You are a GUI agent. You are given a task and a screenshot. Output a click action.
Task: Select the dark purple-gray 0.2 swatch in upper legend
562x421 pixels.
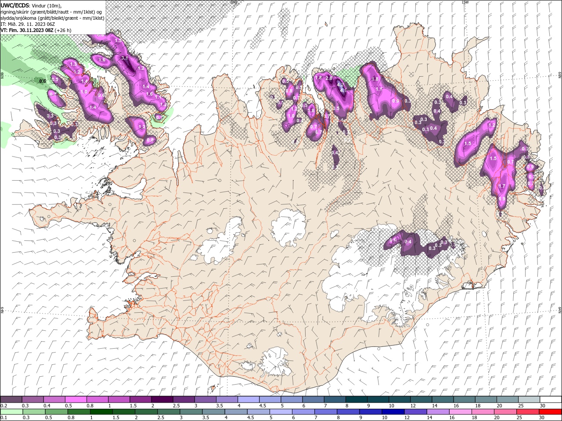click(11, 399)
